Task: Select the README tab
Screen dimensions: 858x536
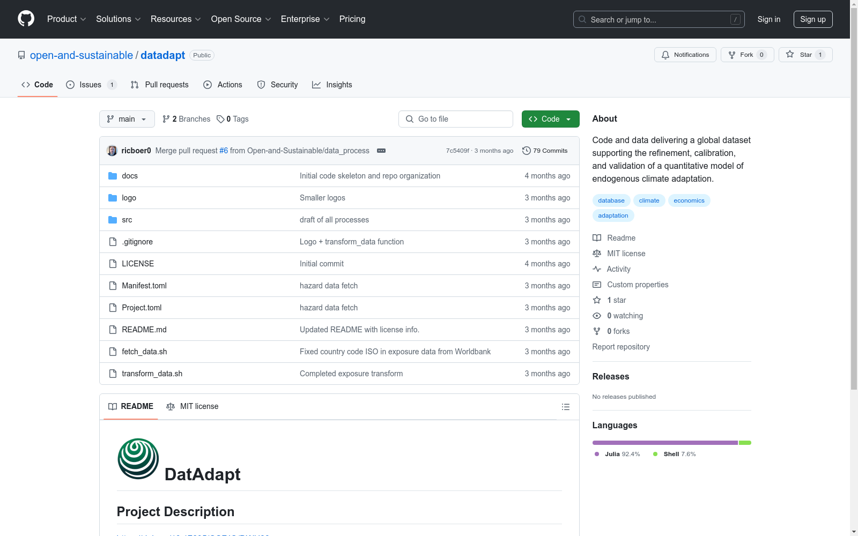Action: tap(131, 406)
